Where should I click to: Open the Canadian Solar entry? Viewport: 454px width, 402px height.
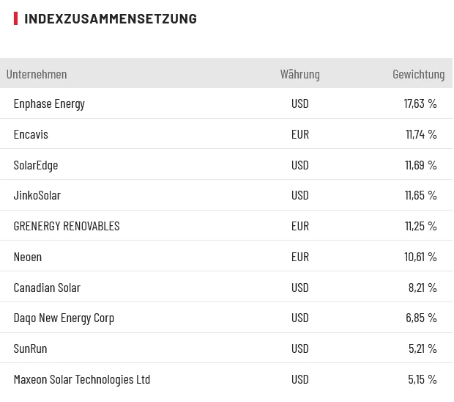coord(47,288)
